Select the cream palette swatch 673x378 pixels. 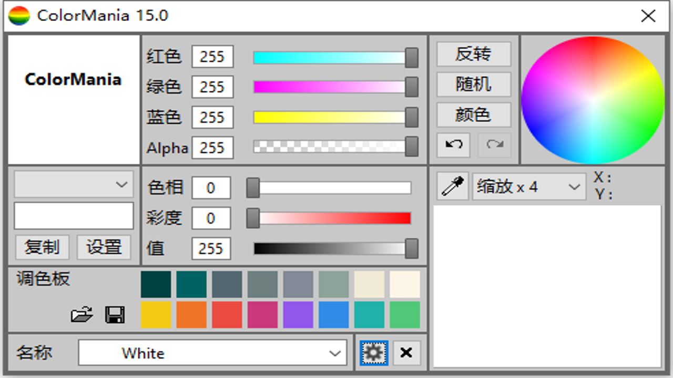click(x=405, y=284)
